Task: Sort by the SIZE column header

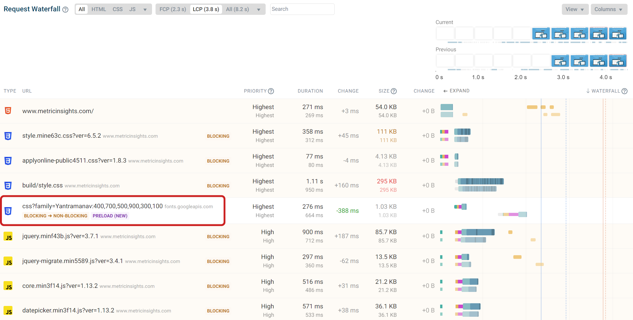Action: [x=384, y=91]
